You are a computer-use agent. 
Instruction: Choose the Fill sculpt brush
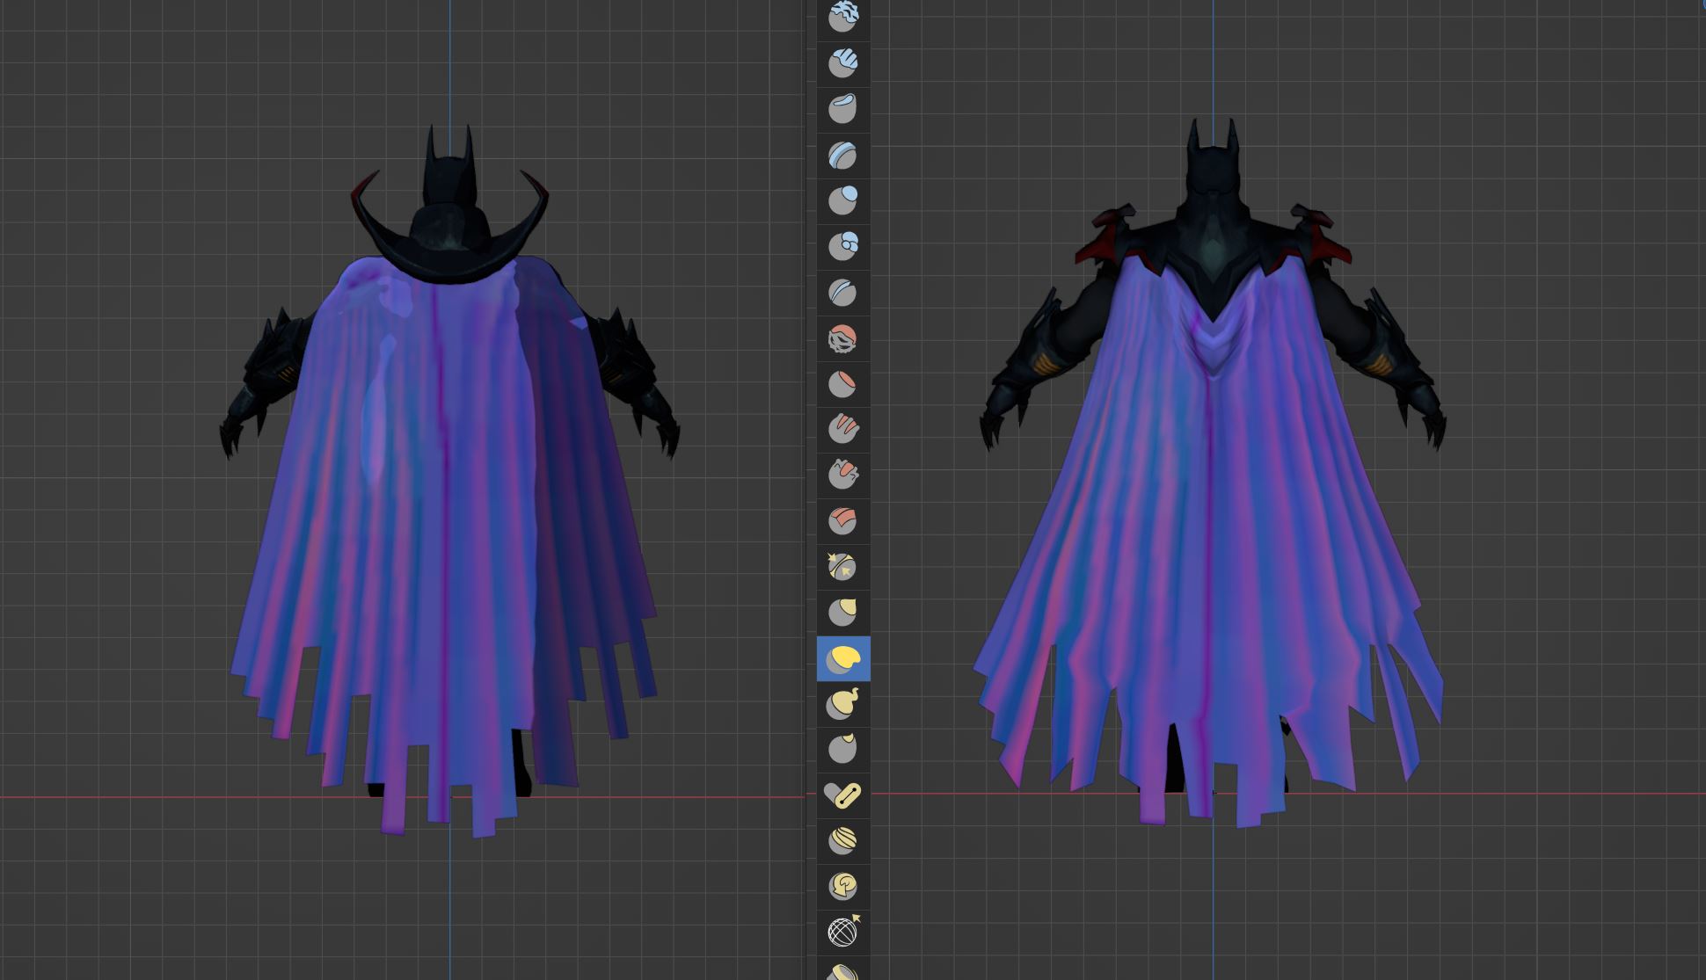point(842,430)
